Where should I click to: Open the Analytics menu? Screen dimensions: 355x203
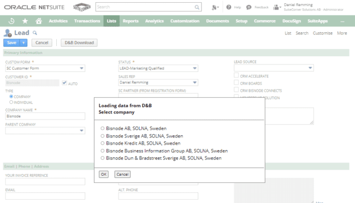154,21
